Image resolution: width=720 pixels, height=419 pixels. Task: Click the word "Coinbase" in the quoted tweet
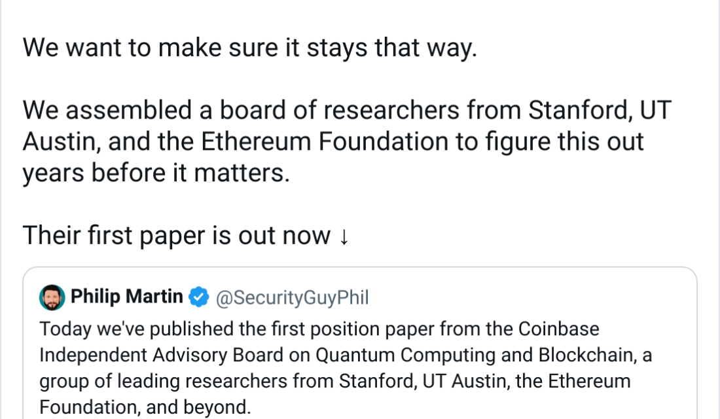pyautogui.click(x=567, y=329)
